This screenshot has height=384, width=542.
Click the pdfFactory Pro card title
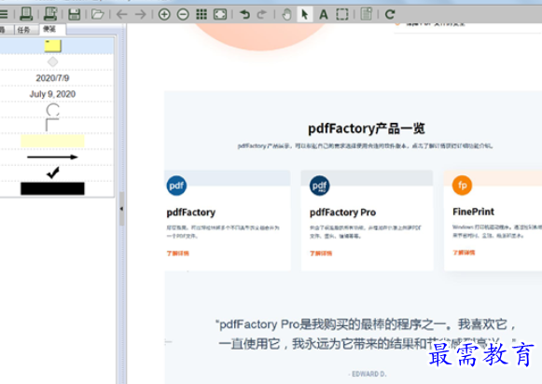(342, 212)
